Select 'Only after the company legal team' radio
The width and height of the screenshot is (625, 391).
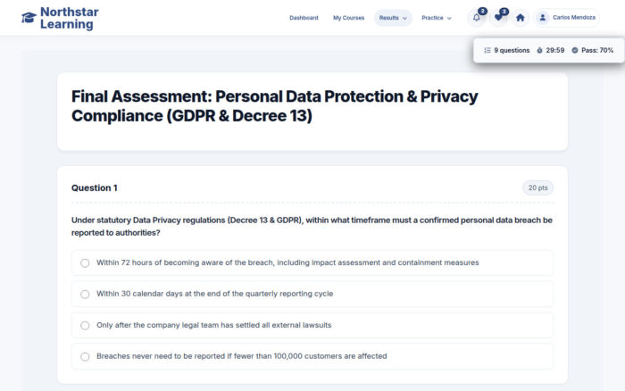(85, 326)
